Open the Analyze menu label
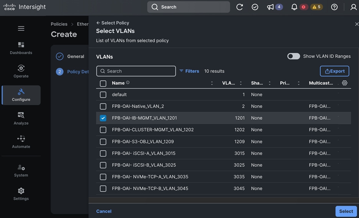This screenshot has width=359, height=218. click(21, 123)
